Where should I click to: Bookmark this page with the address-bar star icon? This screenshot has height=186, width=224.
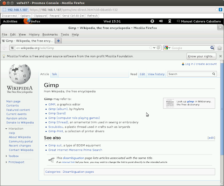pyautogui.click(x=150, y=48)
